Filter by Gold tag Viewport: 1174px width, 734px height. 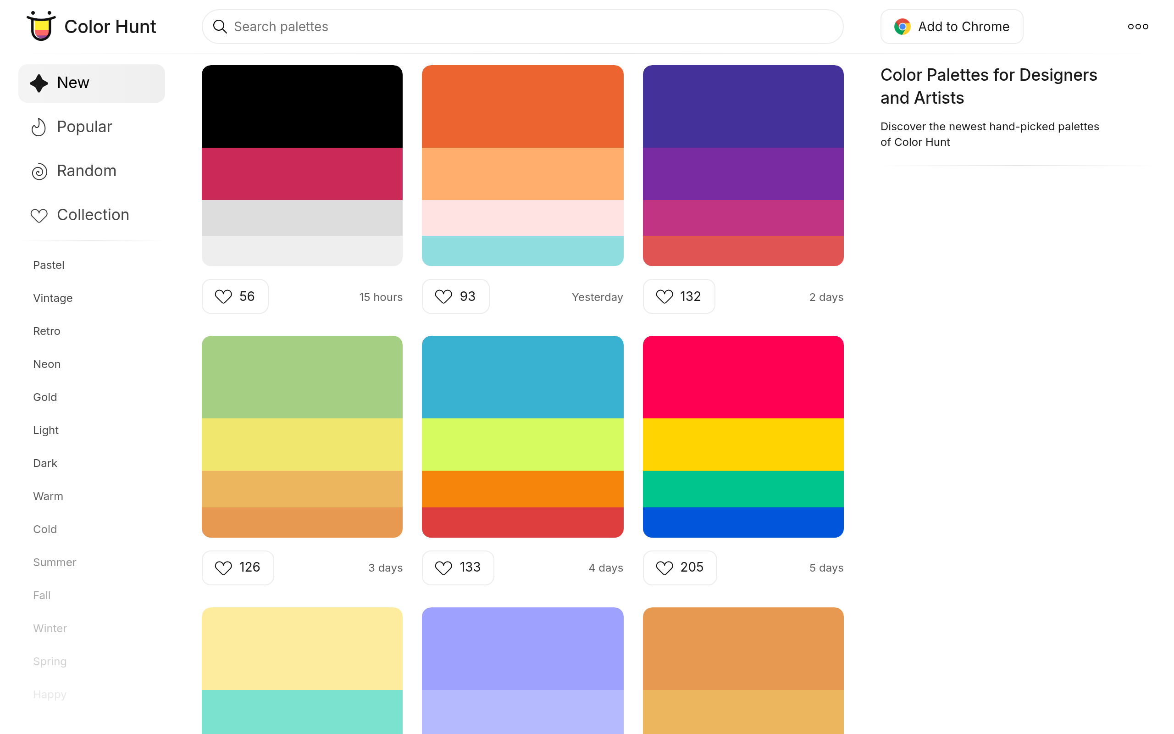(45, 397)
